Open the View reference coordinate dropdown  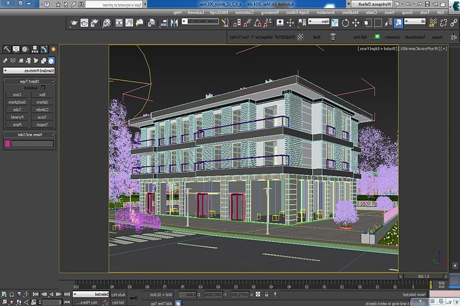(x=319, y=21)
